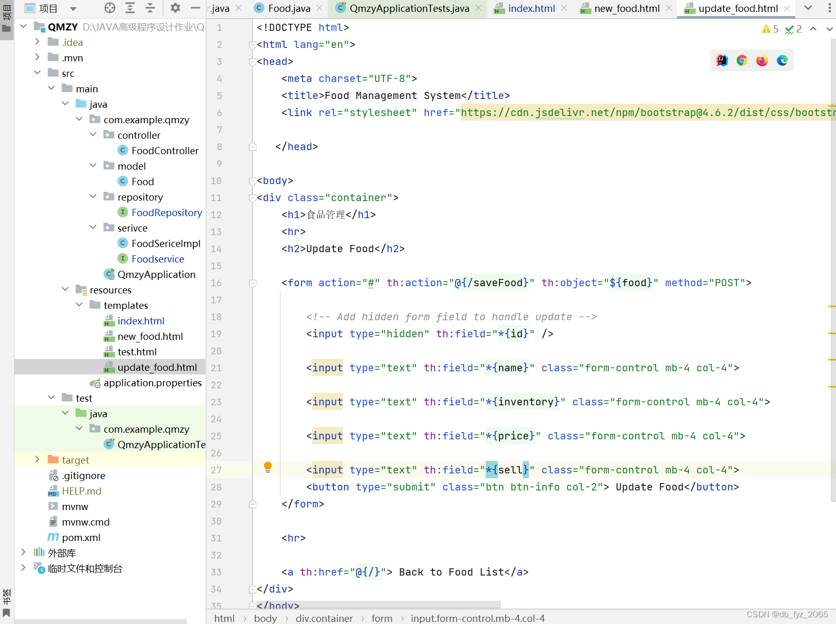Close the update_food.html tab
The height and width of the screenshot is (624, 836).
coord(787,8)
